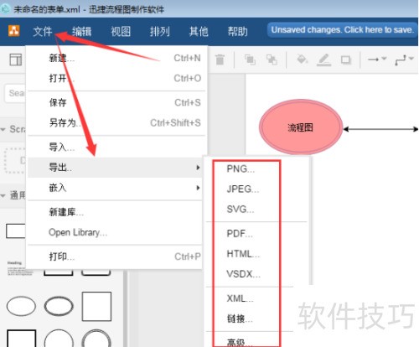This screenshot has width=419, height=347.
Task: Choose 保存 from the file menu
Action: (x=116, y=102)
